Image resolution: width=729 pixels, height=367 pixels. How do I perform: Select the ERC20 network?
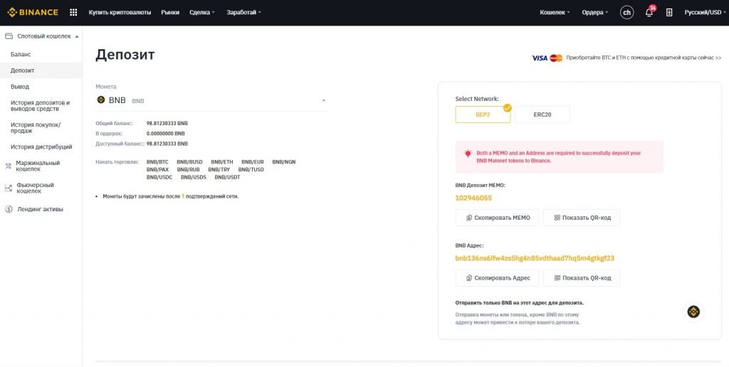(x=542, y=115)
